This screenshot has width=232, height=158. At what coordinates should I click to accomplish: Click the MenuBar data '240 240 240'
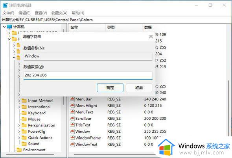tap(155, 99)
